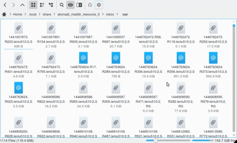The image size is (237, 143).
Task: Expand the chevron after share breadcrumb
Action: [54, 14]
